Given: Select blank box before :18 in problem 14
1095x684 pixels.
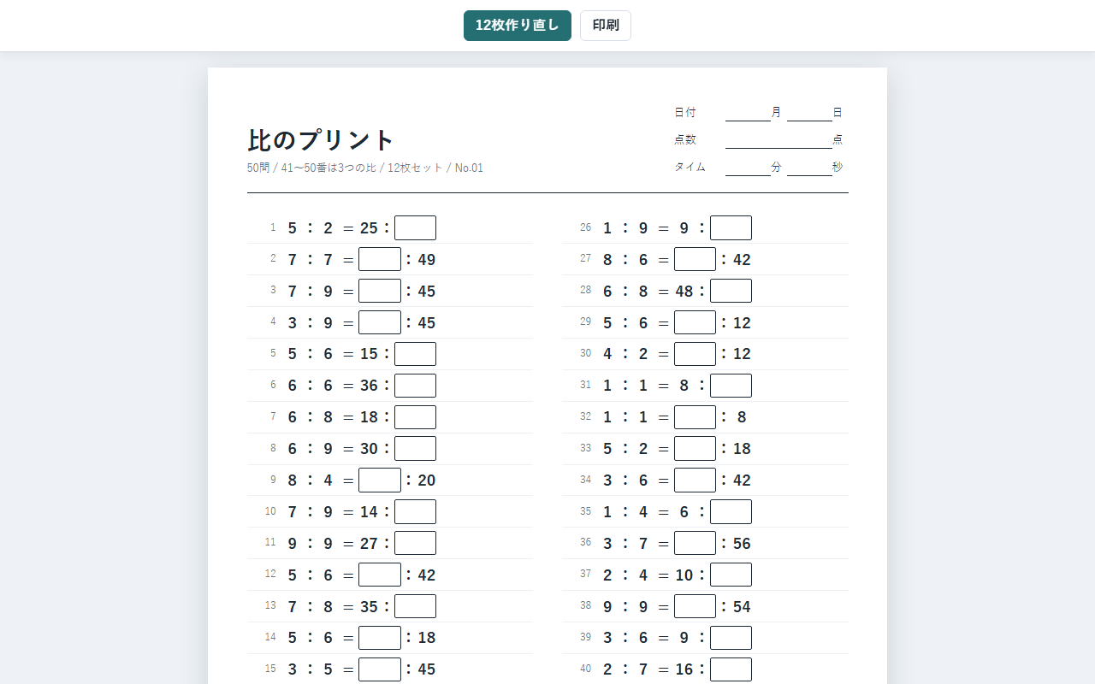Looking at the screenshot, I should point(380,638).
